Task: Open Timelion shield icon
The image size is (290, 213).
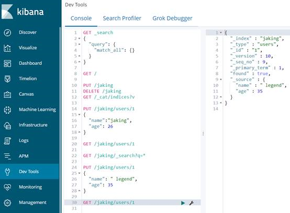Action: (x=7, y=79)
